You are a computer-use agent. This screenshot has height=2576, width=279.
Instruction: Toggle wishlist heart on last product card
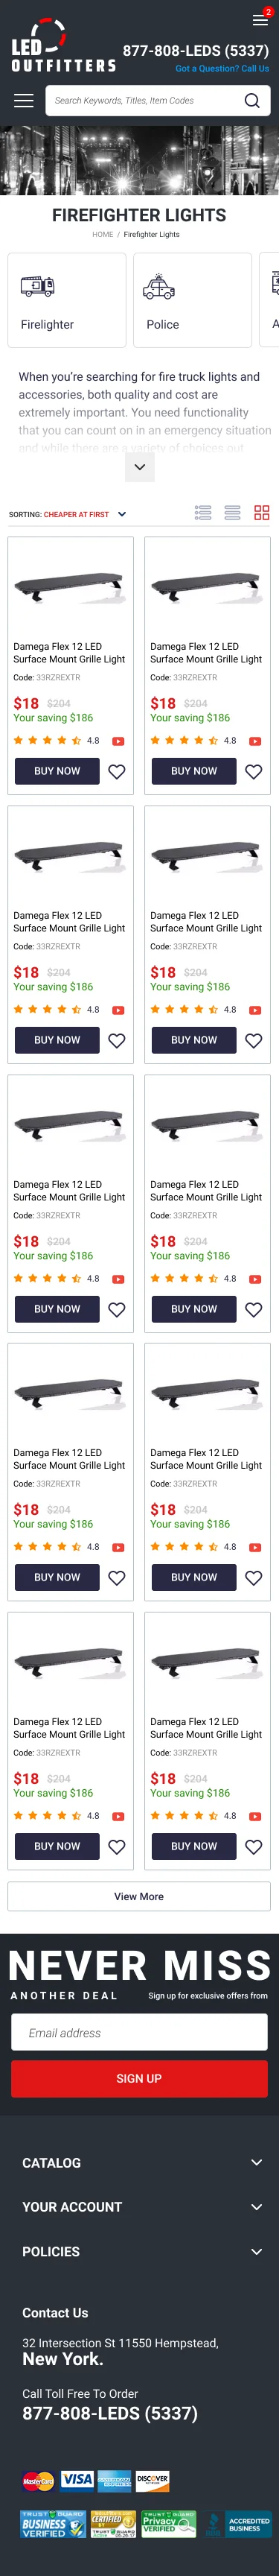[x=254, y=1846]
